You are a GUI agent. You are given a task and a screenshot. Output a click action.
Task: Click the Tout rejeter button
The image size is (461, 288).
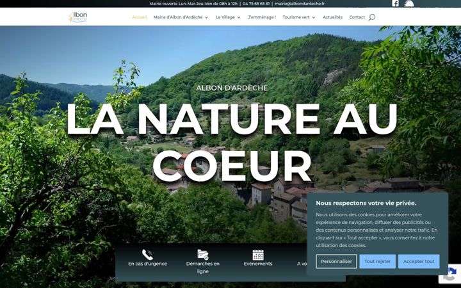(378, 261)
